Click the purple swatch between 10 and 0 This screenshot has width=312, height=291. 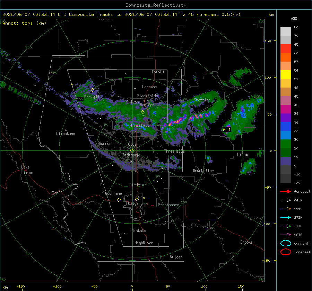tap(286, 161)
